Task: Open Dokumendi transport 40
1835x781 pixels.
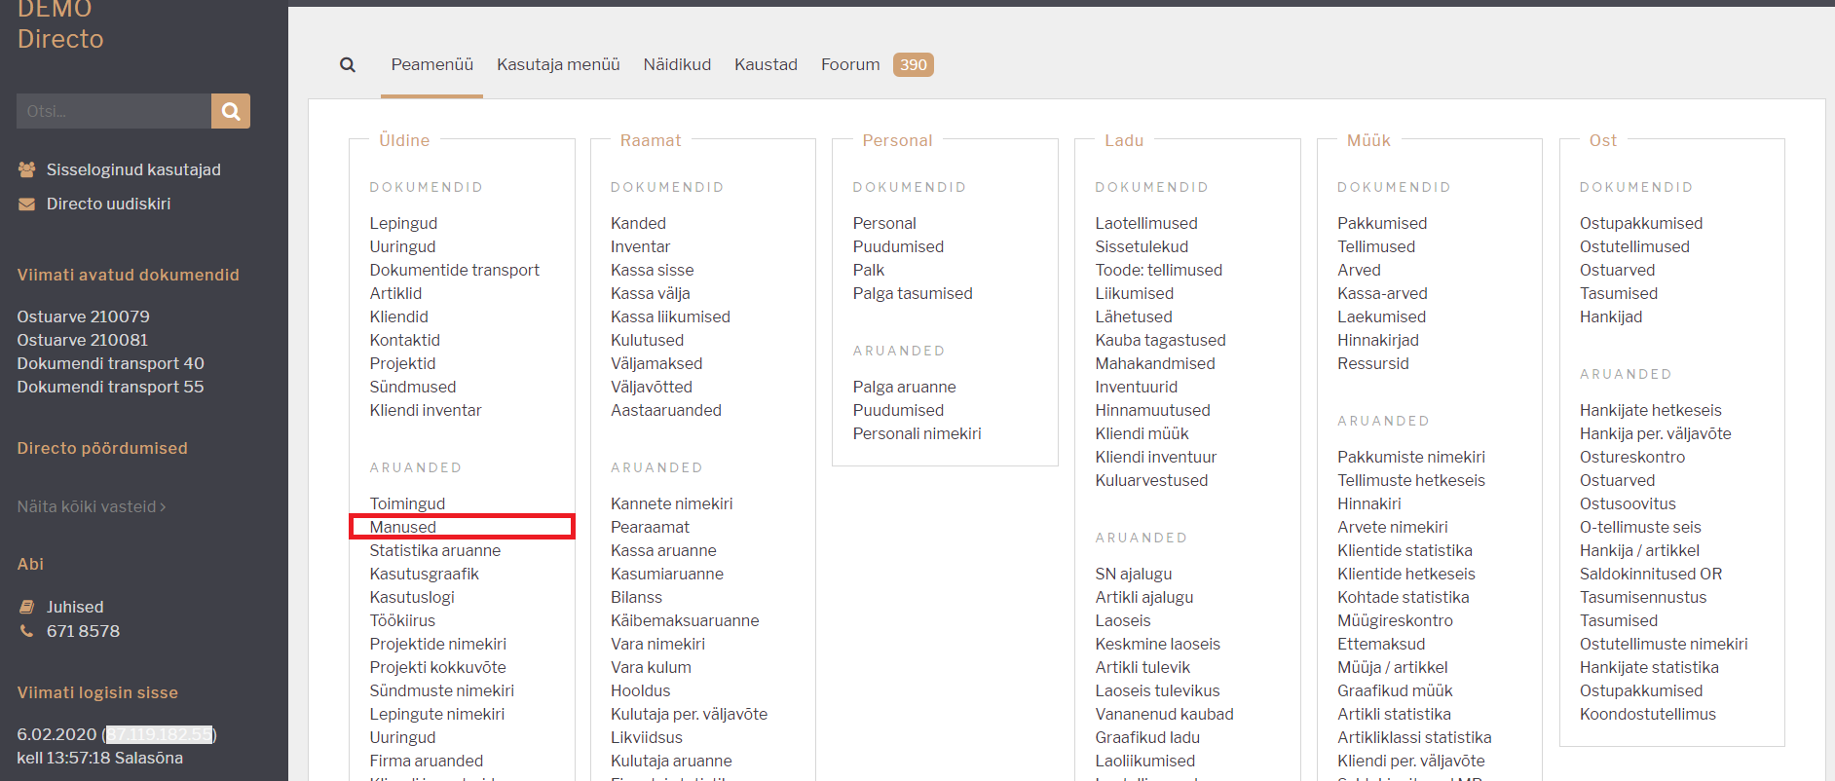Action: point(110,363)
